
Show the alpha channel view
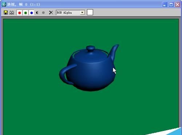pyautogui.click(x=37, y=13)
